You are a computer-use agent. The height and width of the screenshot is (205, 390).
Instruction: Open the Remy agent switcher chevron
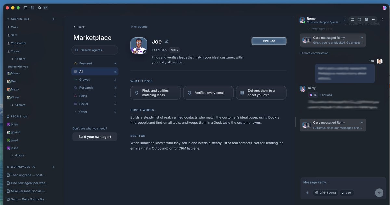point(344,20)
